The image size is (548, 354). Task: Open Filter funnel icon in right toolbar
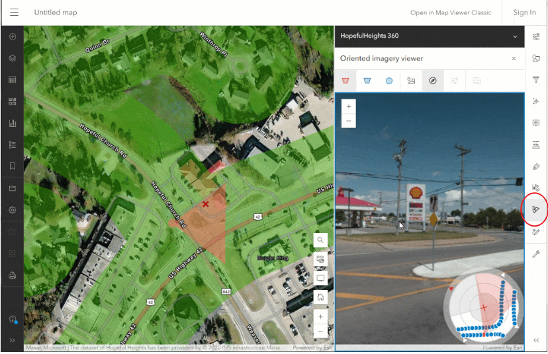[536, 80]
